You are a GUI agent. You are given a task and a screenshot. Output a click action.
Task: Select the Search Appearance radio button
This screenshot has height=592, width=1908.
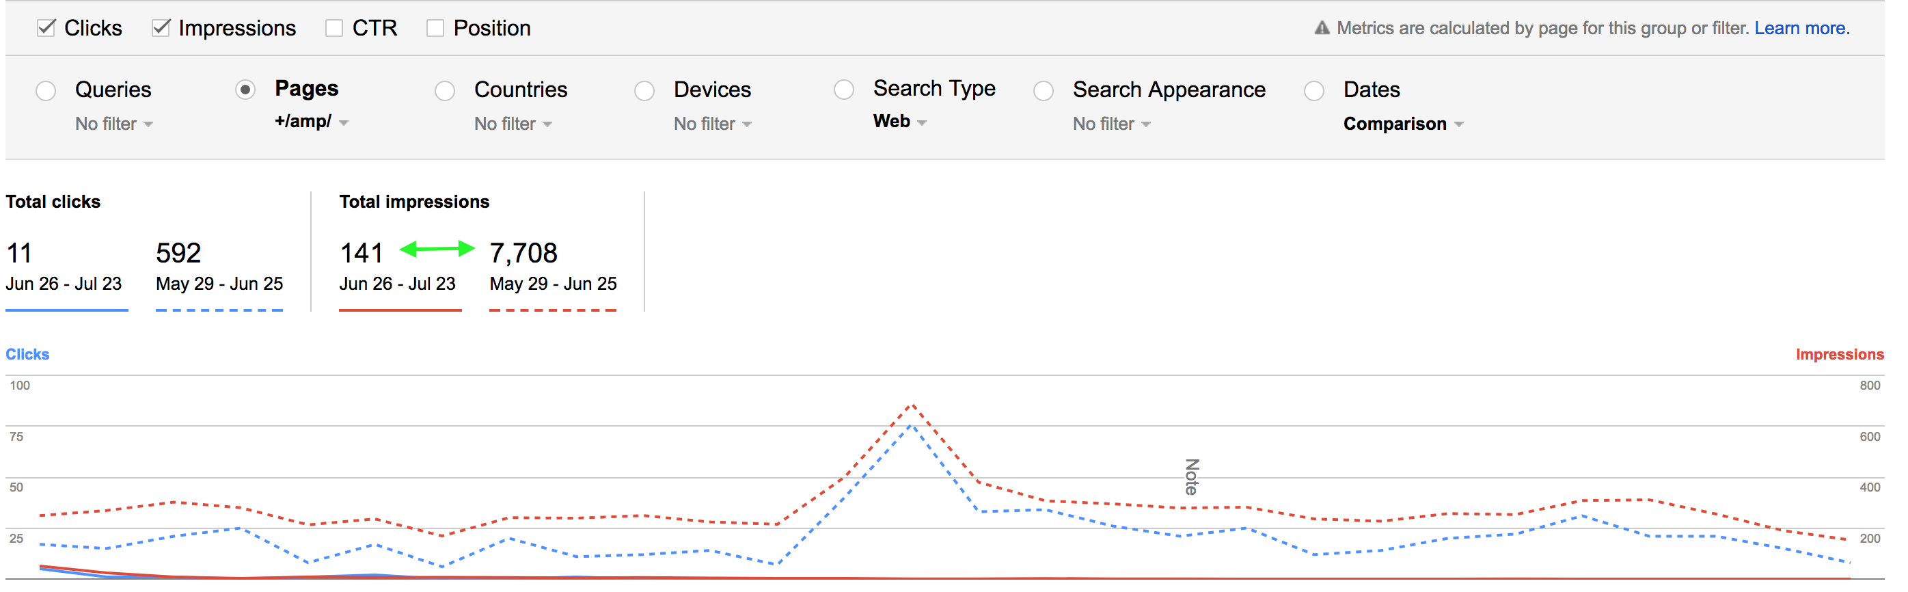(1044, 90)
